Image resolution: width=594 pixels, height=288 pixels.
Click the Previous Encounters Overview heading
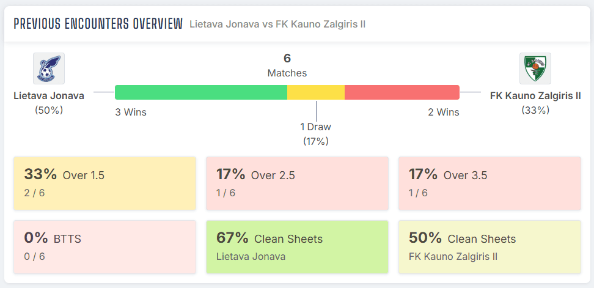tap(98, 24)
